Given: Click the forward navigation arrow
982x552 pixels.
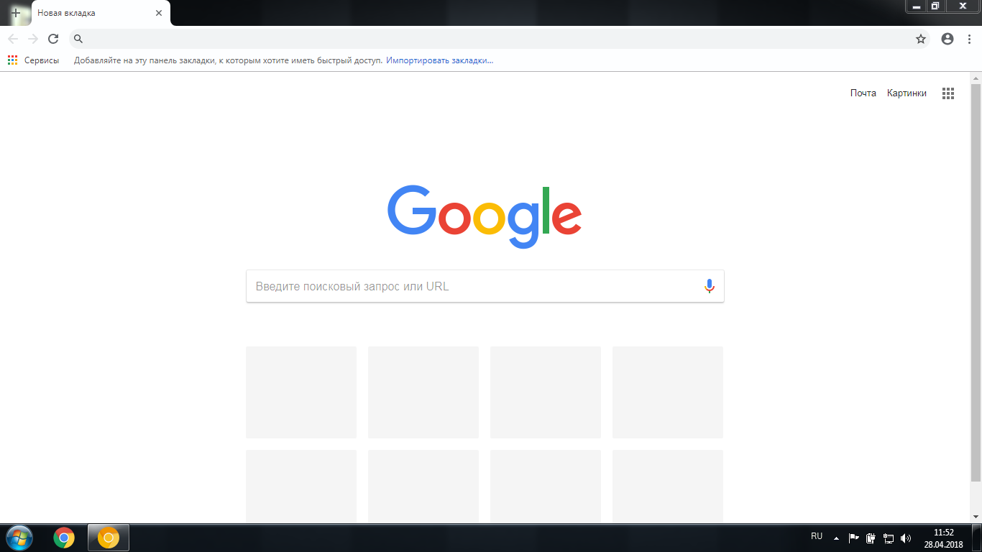Looking at the screenshot, I should pyautogui.click(x=33, y=39).
